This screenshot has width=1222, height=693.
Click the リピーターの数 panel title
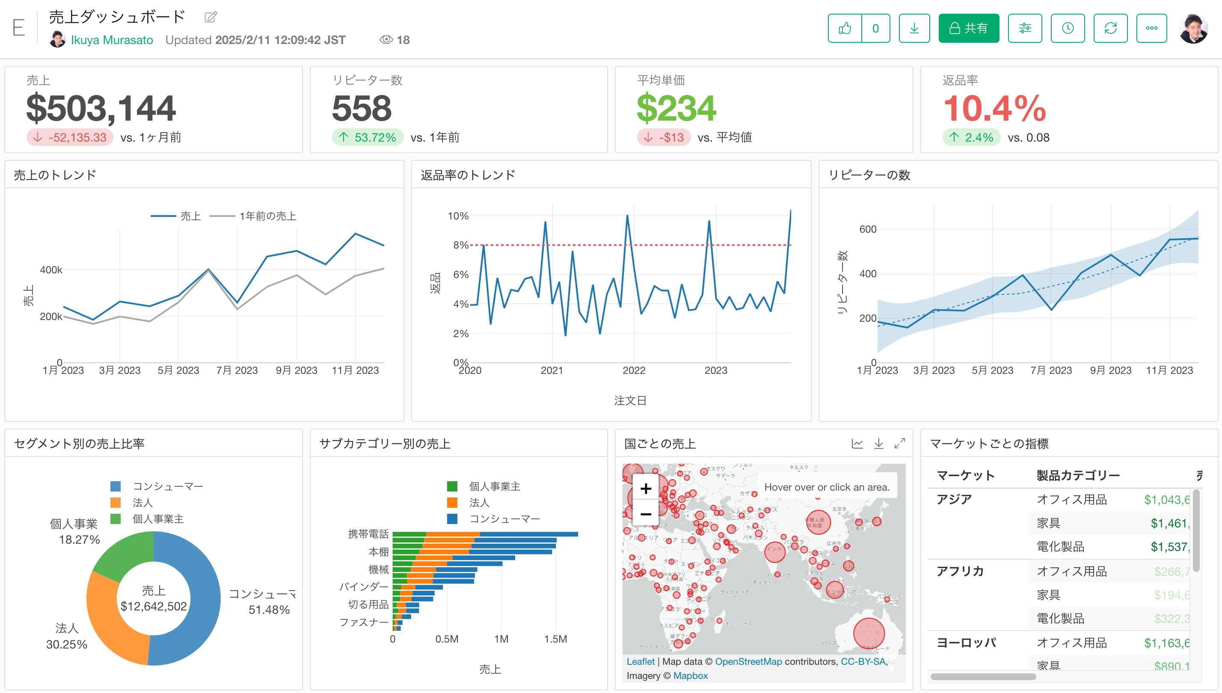coord(869,175)
